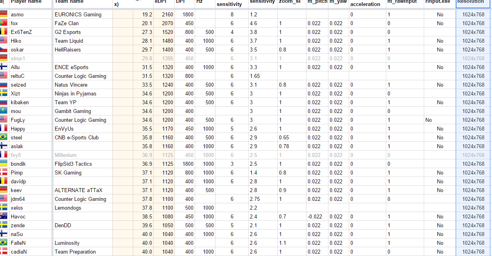The image size is (492, 256).
Task: Select the US flag beside reltuC
Action: click(x=4, y=76)
